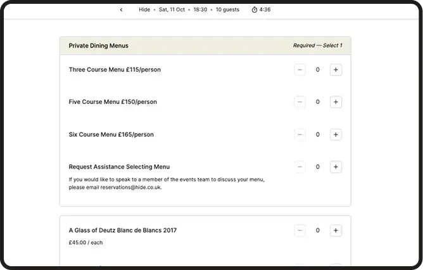
Task: Click the Request Assistance quantity value
Action: point(318,167)
